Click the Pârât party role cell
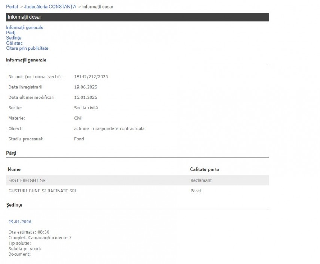The width and height of the screenshot is (320, 264). pos(196,191)
